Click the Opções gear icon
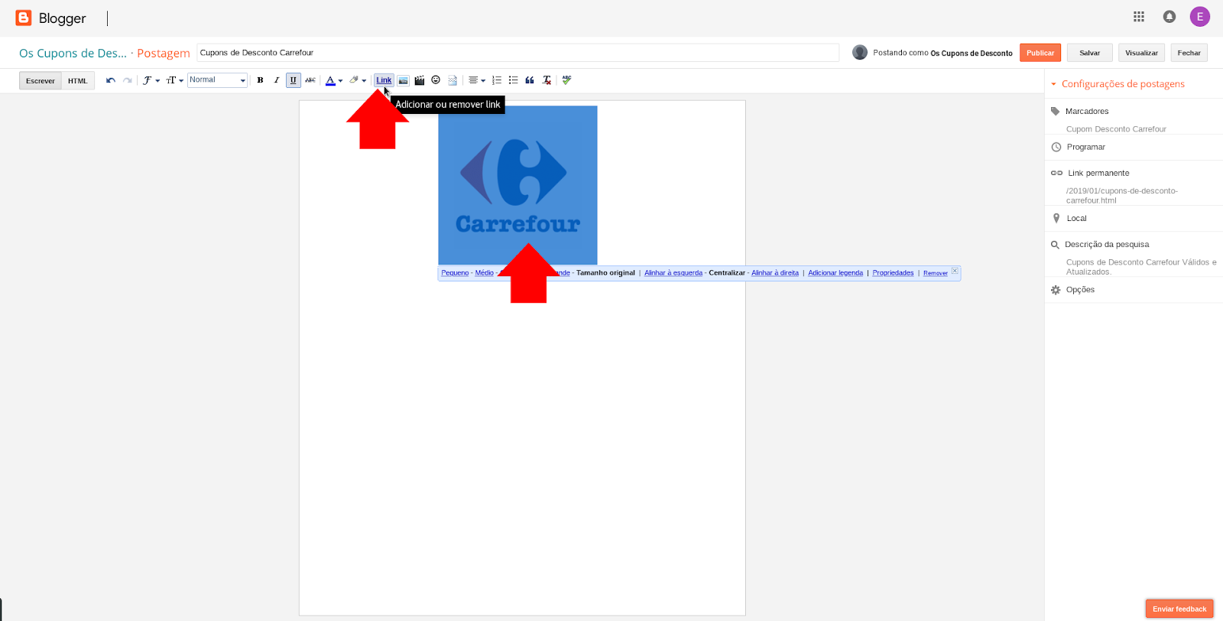 pyautogui.click(x=1056, y=290)
